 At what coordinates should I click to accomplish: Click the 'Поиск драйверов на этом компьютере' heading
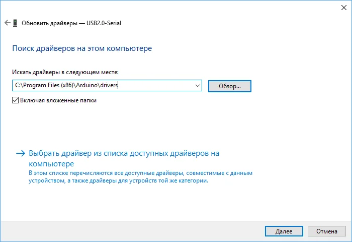click(x=81, y=49)
